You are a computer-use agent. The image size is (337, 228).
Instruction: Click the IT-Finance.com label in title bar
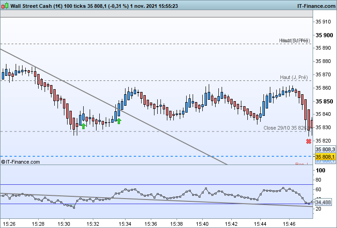point(316,6)
